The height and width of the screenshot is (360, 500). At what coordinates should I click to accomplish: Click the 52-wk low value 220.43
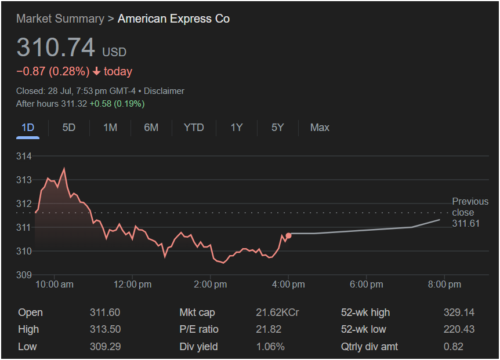(459, 329)
